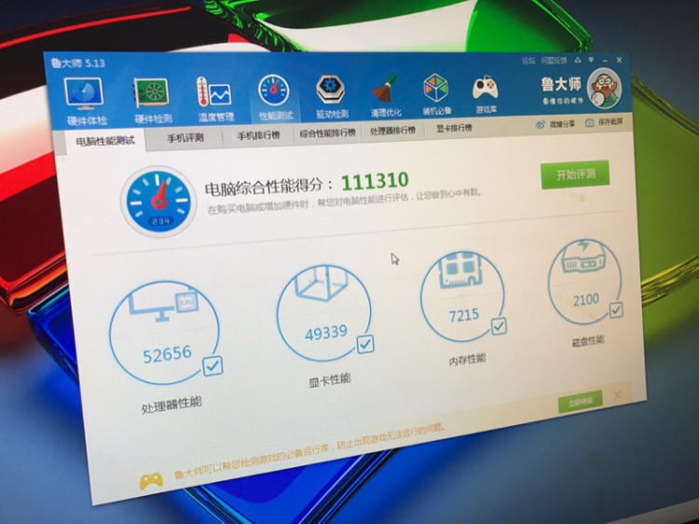Viewport: 699px width, 524px height.
Task: Click the 磁盘性能 label
Action: click(588, 341)
